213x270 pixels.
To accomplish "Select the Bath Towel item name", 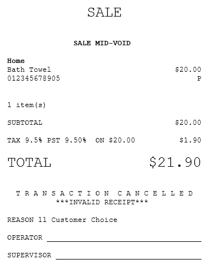I will click(29, 70).
